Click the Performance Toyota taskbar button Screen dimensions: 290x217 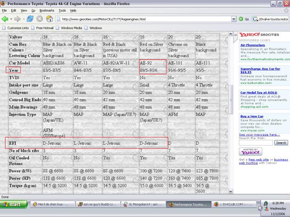tap(188, 204)
